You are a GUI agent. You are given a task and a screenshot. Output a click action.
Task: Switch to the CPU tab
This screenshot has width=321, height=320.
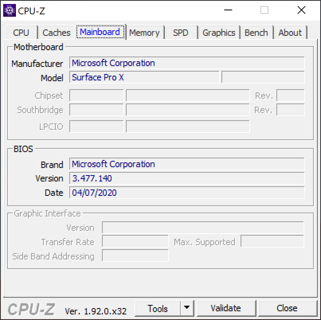coord(21,33)
